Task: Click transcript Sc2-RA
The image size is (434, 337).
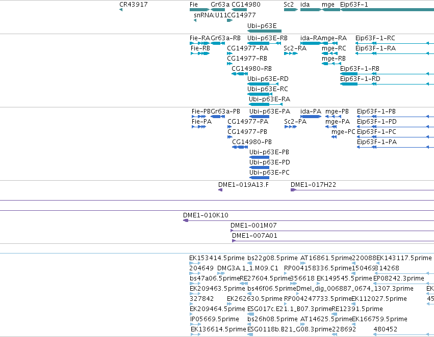Action: 295,48
